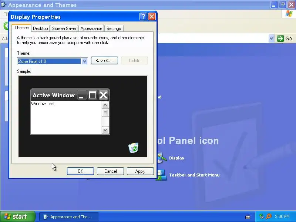This screenshot has height=222, width=296.
Task: Click the Windows flag logo in toolbar
Action: 289,14
